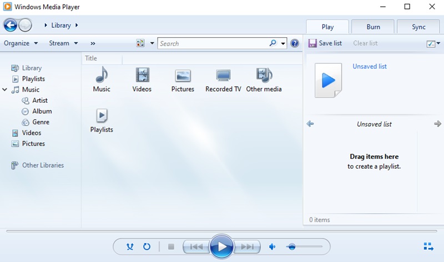Image resolution: width=444 pixels, height=262 pixels.
Task: Collapse the Music tree node
Action: (x=4, y=89)
